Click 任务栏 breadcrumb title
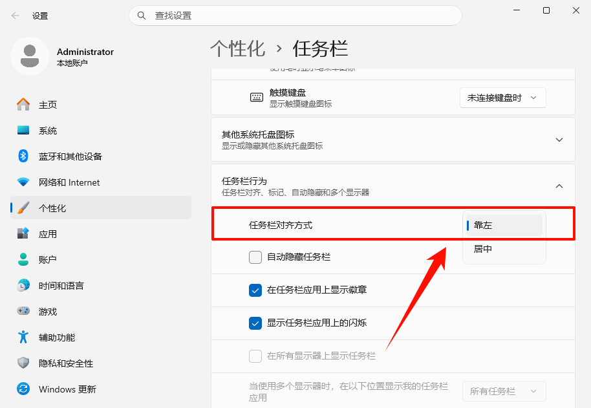This screenshot has height=408, width=591. [x=320, y=49]
